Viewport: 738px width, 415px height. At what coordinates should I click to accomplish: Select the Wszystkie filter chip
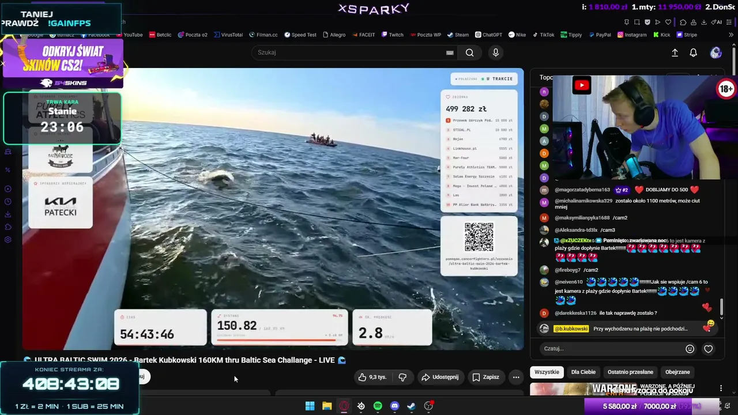(x=547, y=372)
